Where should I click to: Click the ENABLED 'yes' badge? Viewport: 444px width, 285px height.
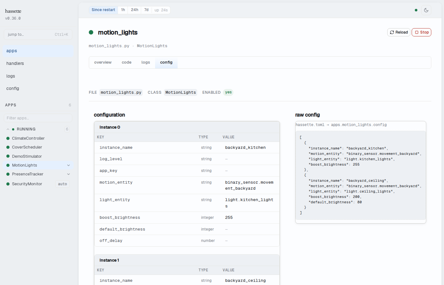[228, 92]
